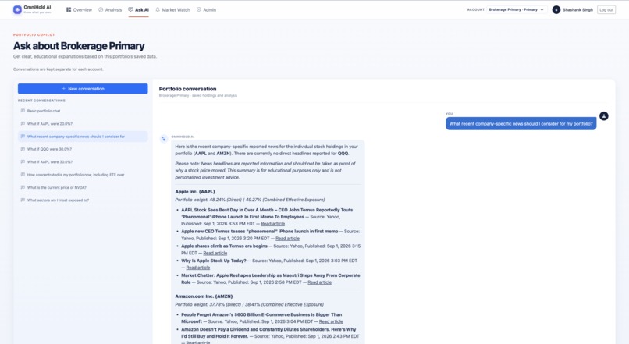Click the Recent Conversations label

pyautogui.click(x=41, y=101)
